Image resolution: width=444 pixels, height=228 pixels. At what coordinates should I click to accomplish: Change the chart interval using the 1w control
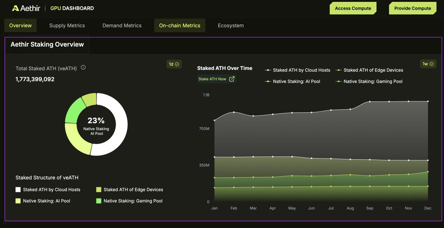(428, 64)
